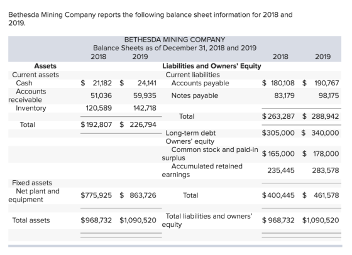This screenshot has width=352, height=255.
Task: Click owners' equity total $400,445
Action: tap(278, 195)
